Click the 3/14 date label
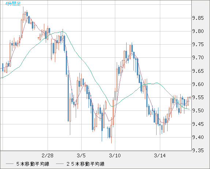This screenshot has width=210, height=169. 160,155
